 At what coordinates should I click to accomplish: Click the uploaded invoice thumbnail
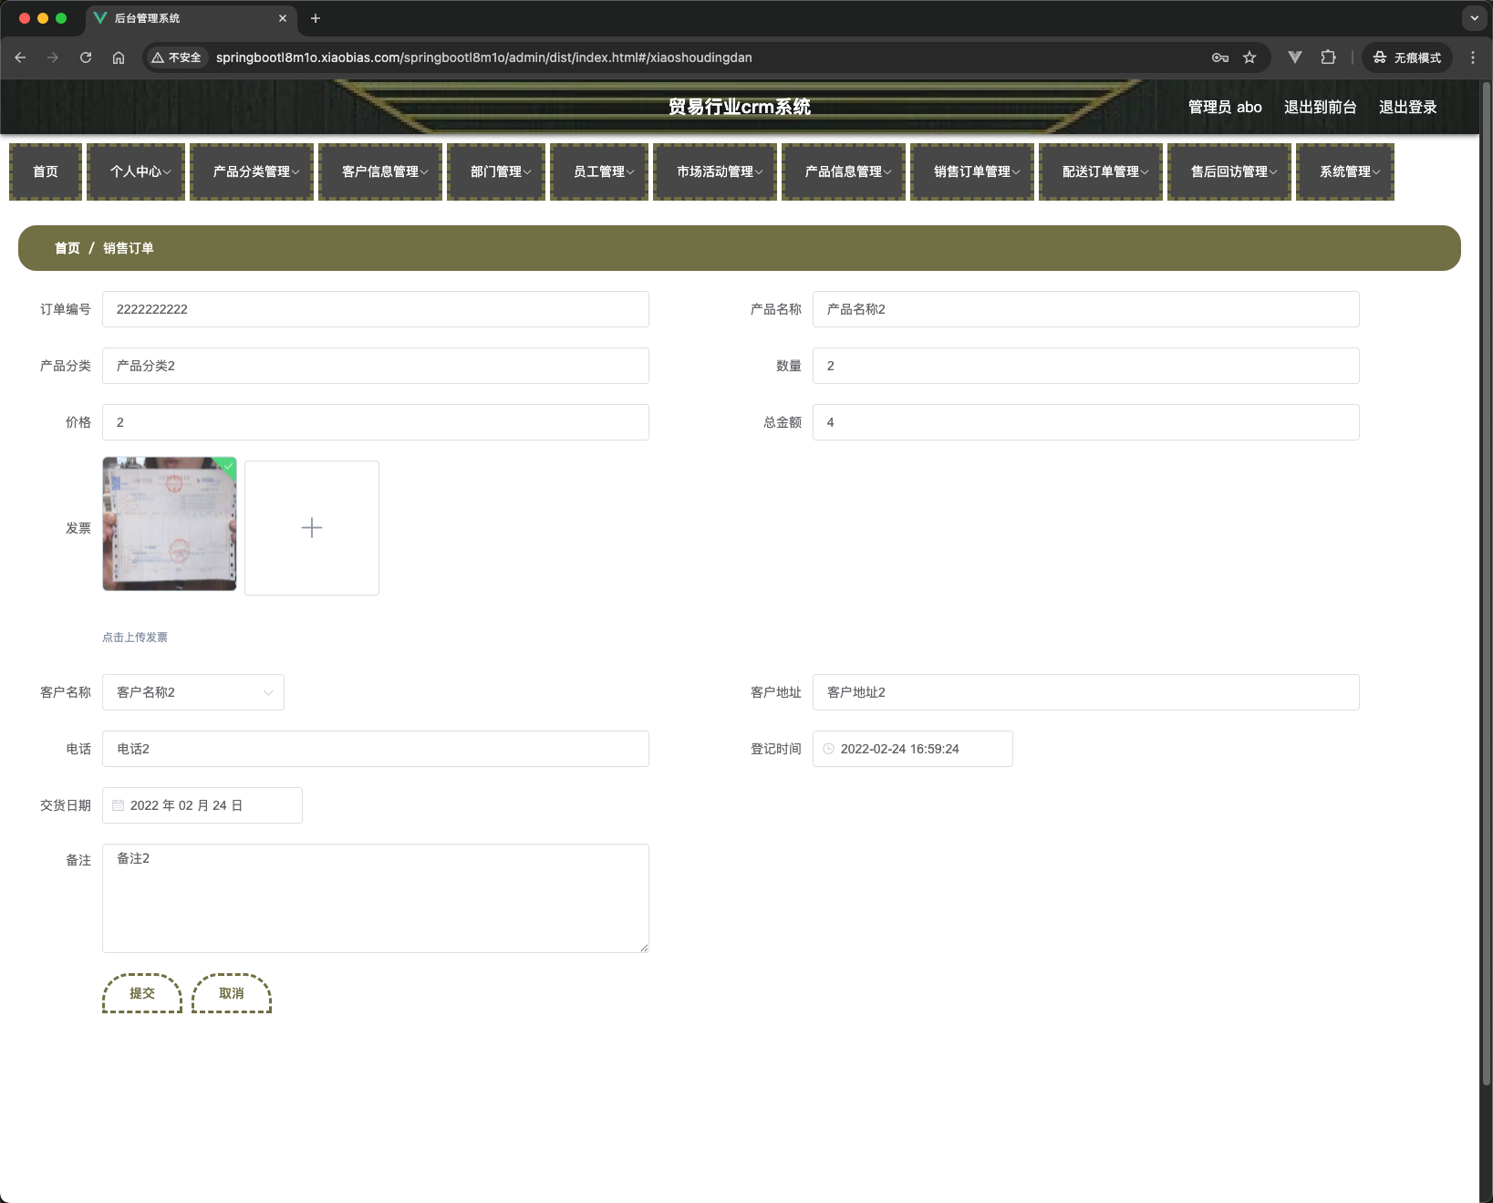coord(170,524)
